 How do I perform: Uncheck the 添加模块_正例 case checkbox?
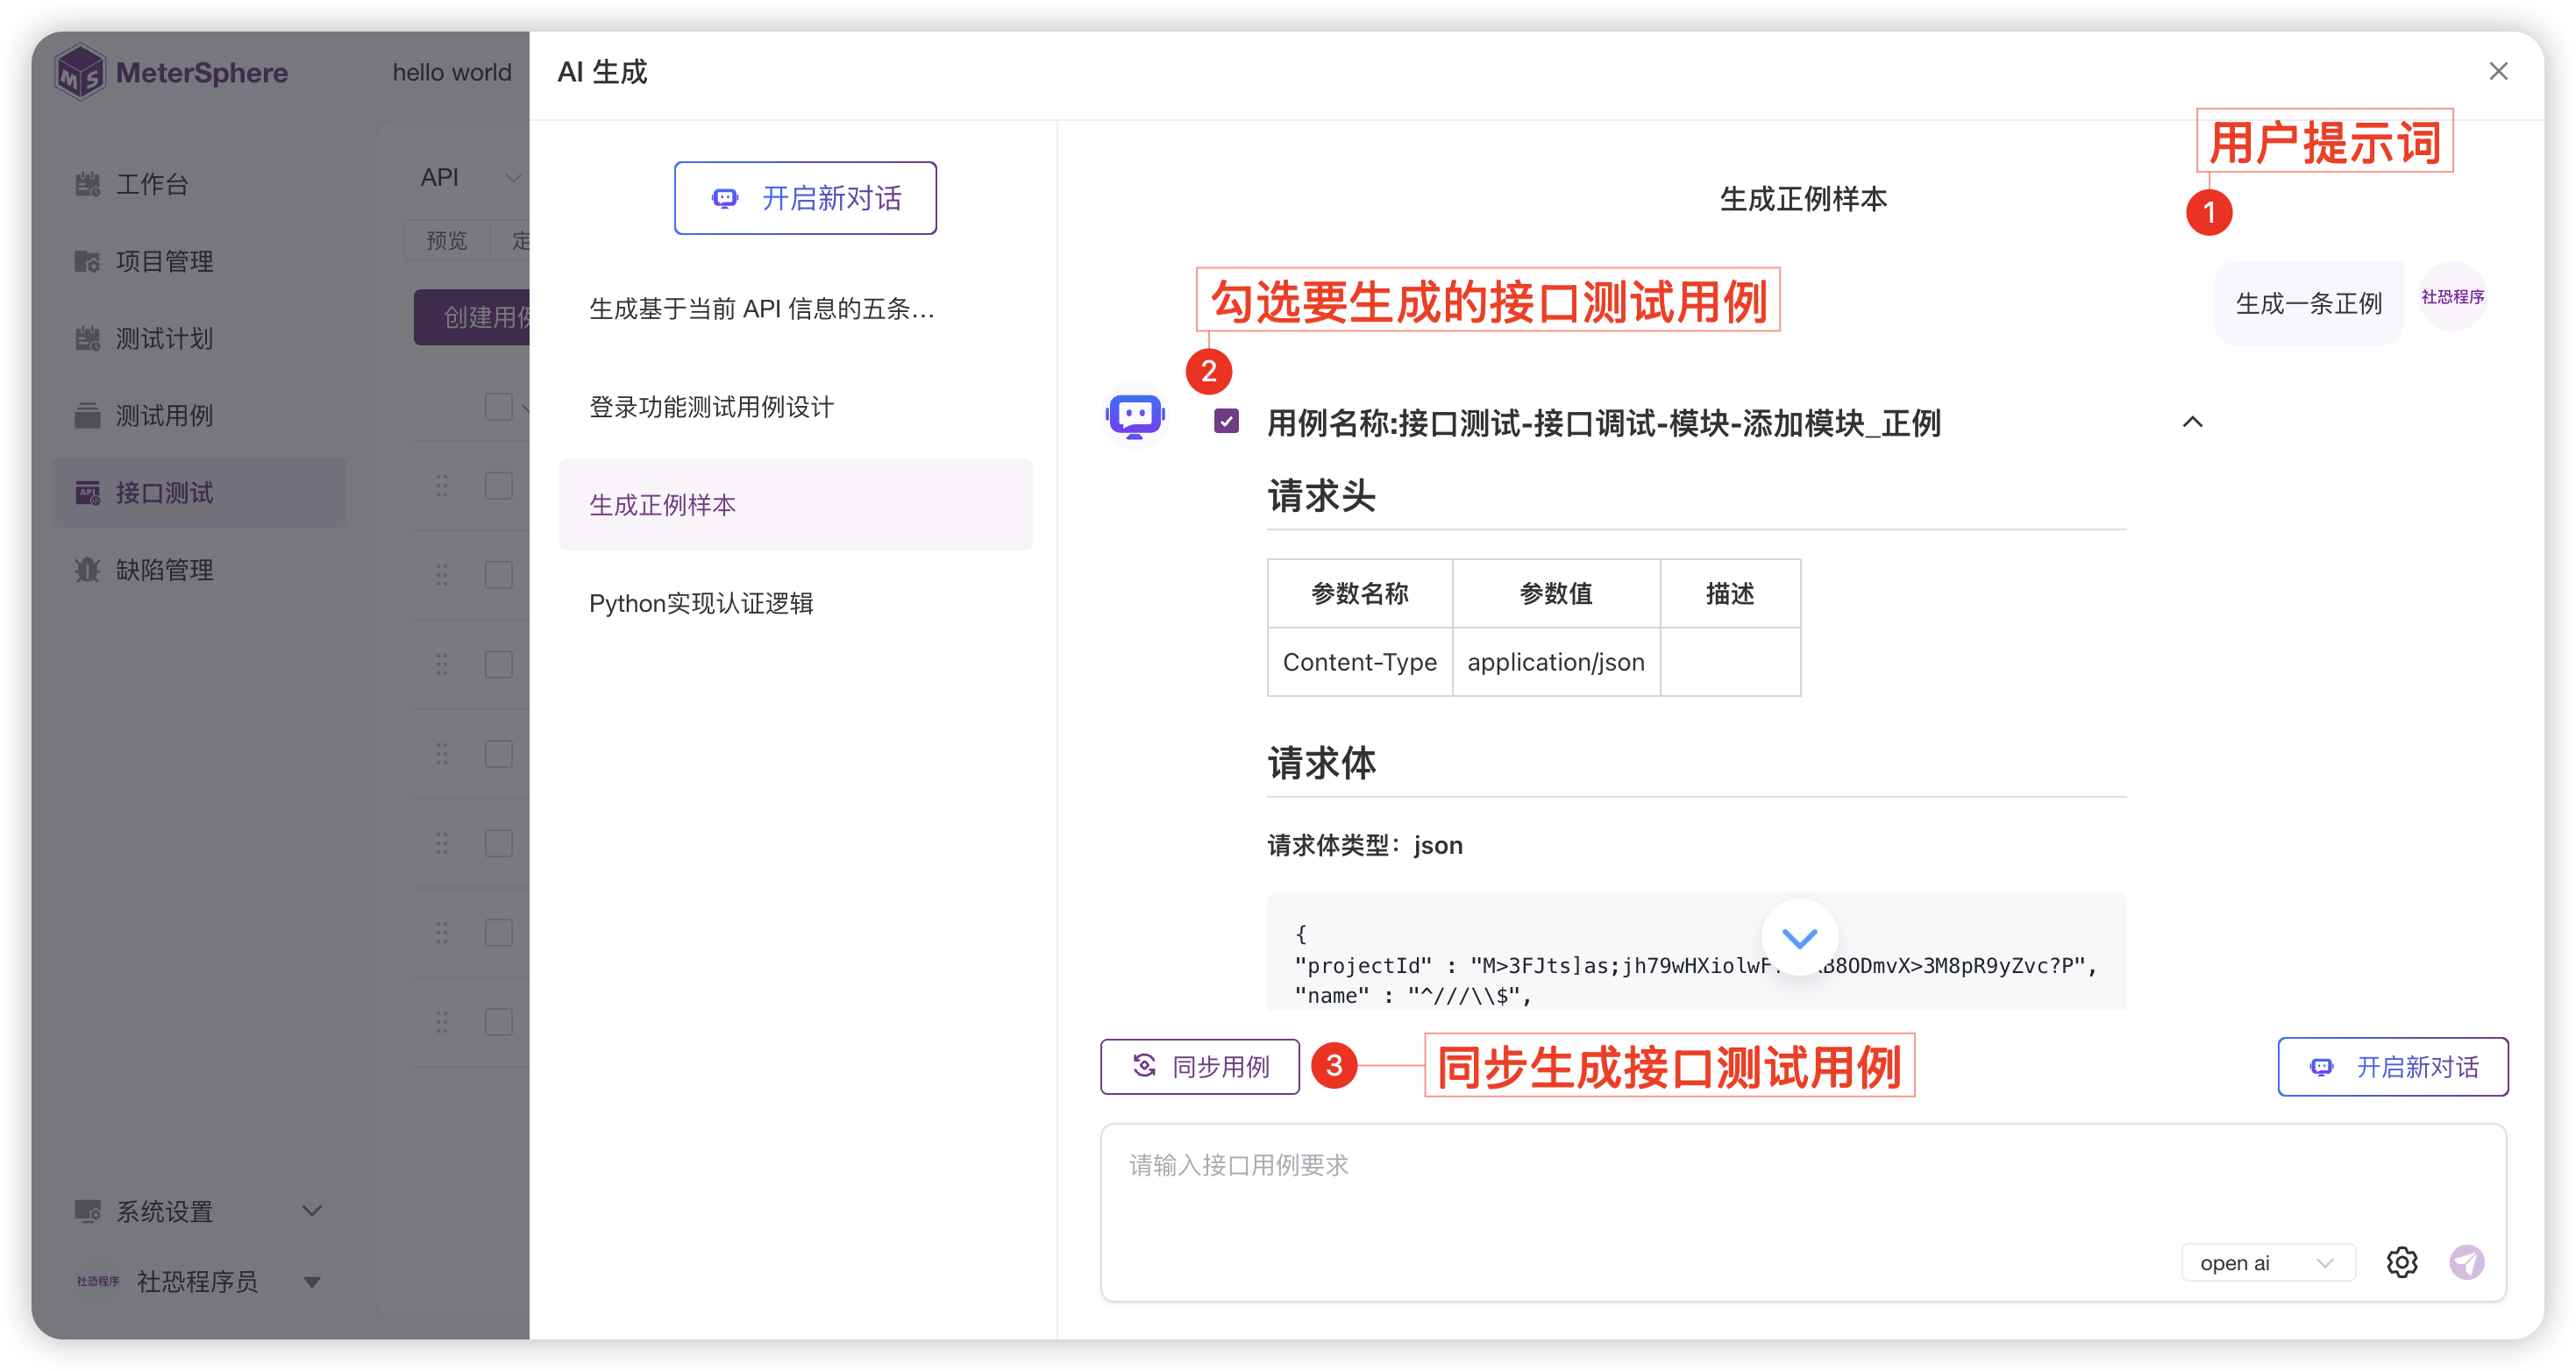click(1226, 421)
